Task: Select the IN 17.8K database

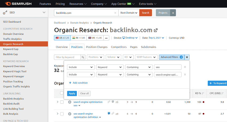Action: point(79,38)
